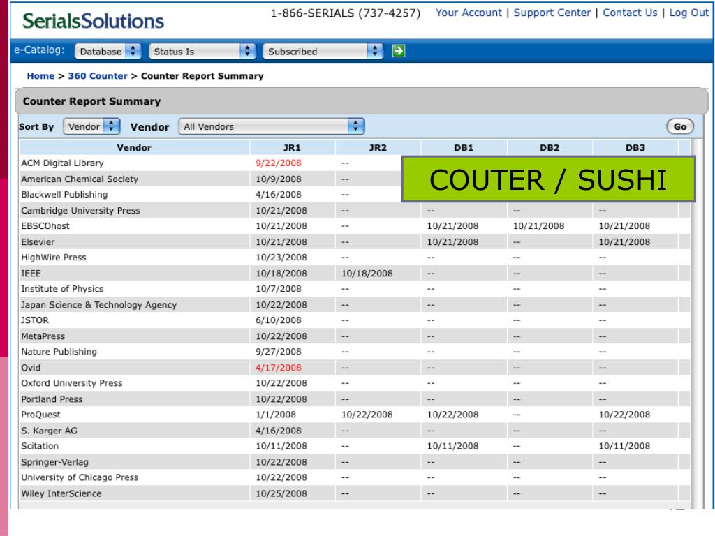Click the Serials Solutions logo
715x536 pixels.
93,21
